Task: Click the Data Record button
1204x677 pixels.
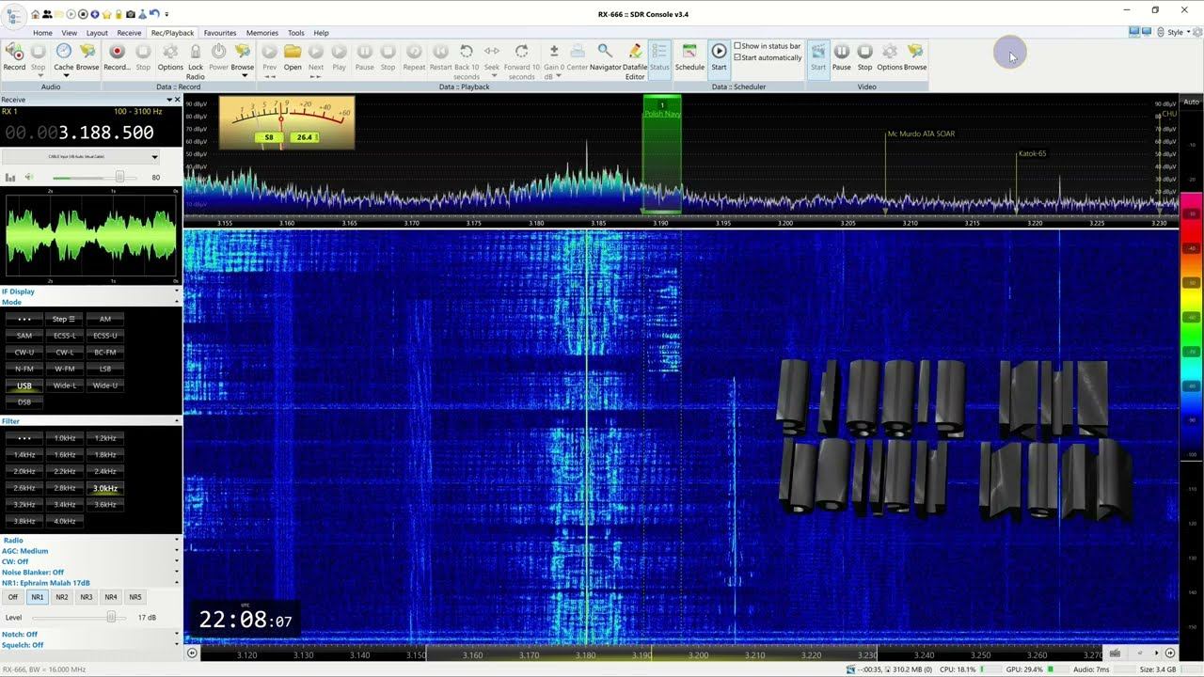Action: [117, 56]
